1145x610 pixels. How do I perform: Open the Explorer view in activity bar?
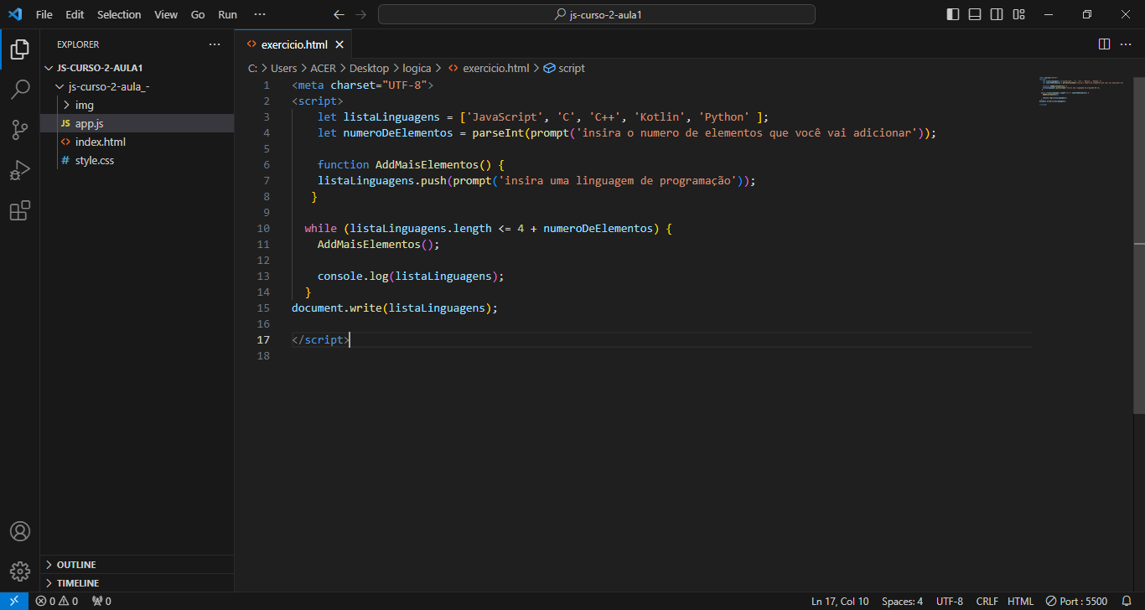(20, 49)
